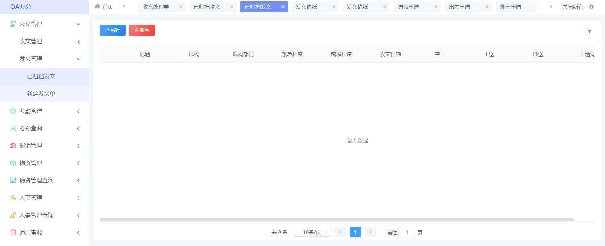Collapse the 公文管理 menu section

point(78,24)
